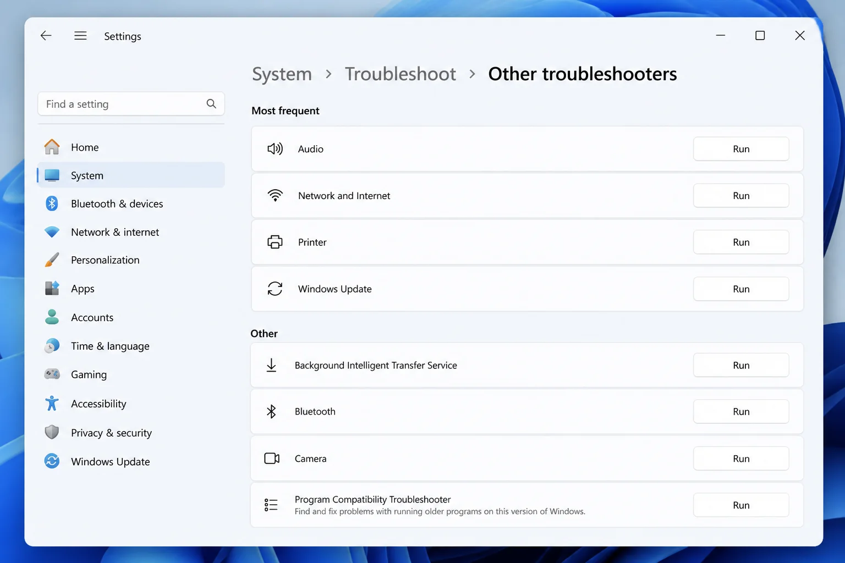Click the Accounts person icon

point(52,317)
